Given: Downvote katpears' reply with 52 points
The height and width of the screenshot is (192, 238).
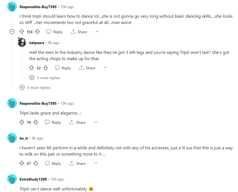Looking at the screenshot, I should coord(46,68).
